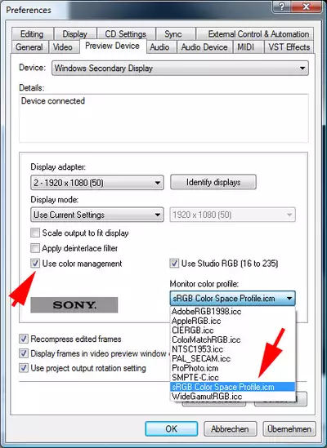Click the Sony logo
The image size is (327, 448).
74,305
